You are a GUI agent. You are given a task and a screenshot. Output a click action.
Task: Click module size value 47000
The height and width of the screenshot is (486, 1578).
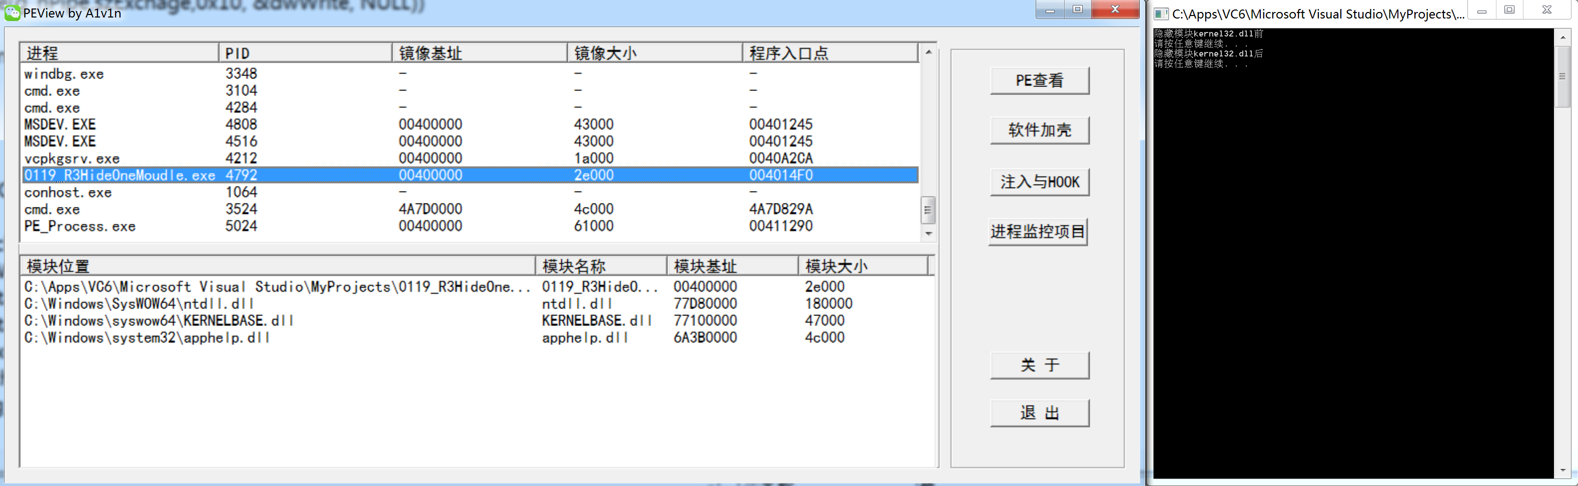tap(825, 321)
